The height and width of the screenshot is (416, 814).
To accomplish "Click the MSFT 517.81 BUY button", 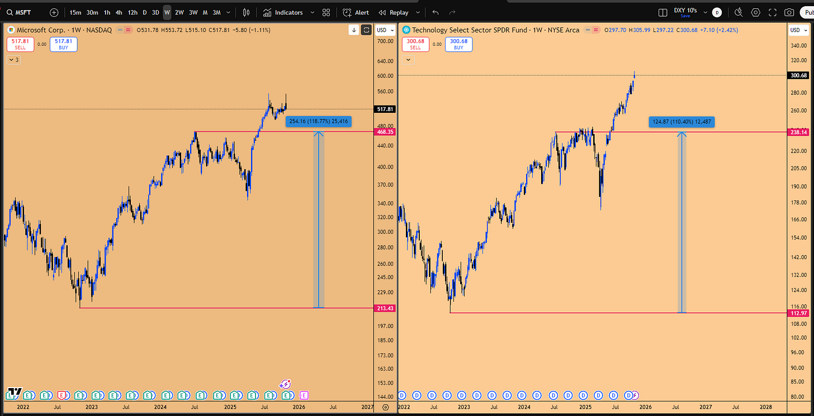I will [x=64, y=45].
